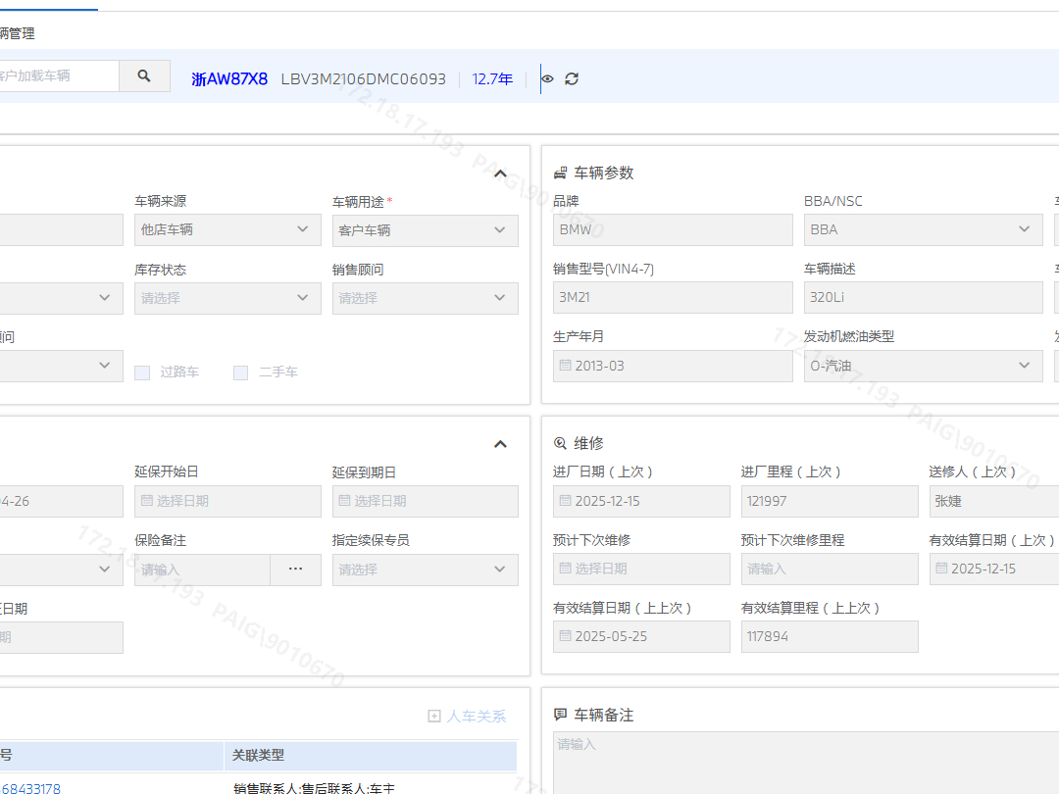This screenshot has height=794, width=1059.
Task: Click the 保险备注 ellipsis button
Action: click(x=295, y=570)
